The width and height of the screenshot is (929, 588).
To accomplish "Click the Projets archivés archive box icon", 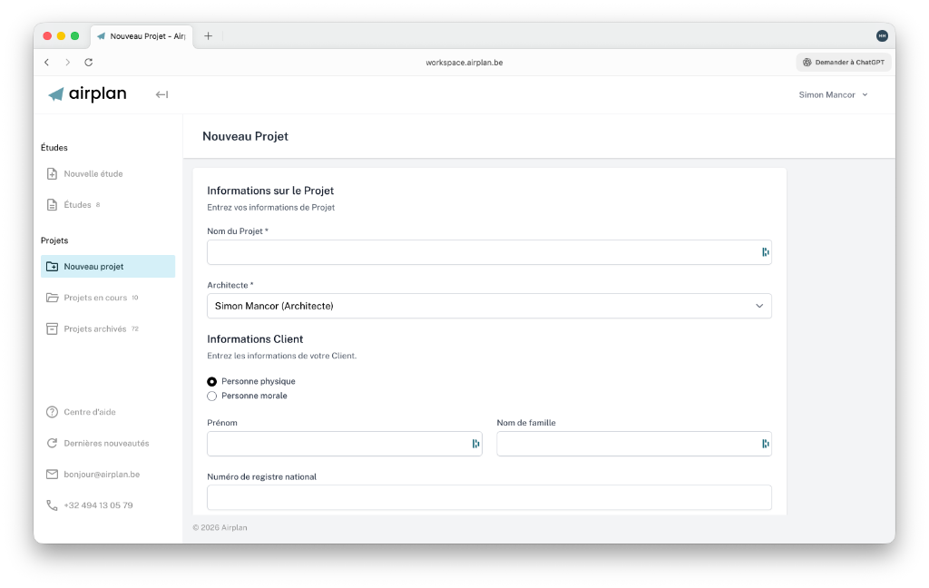I will click(x=52, y=328).
